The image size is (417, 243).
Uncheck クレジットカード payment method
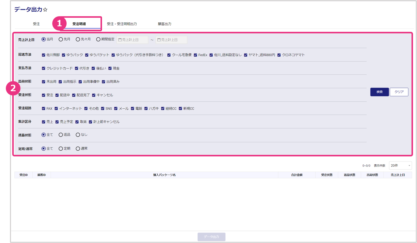(x=44, y=69)
